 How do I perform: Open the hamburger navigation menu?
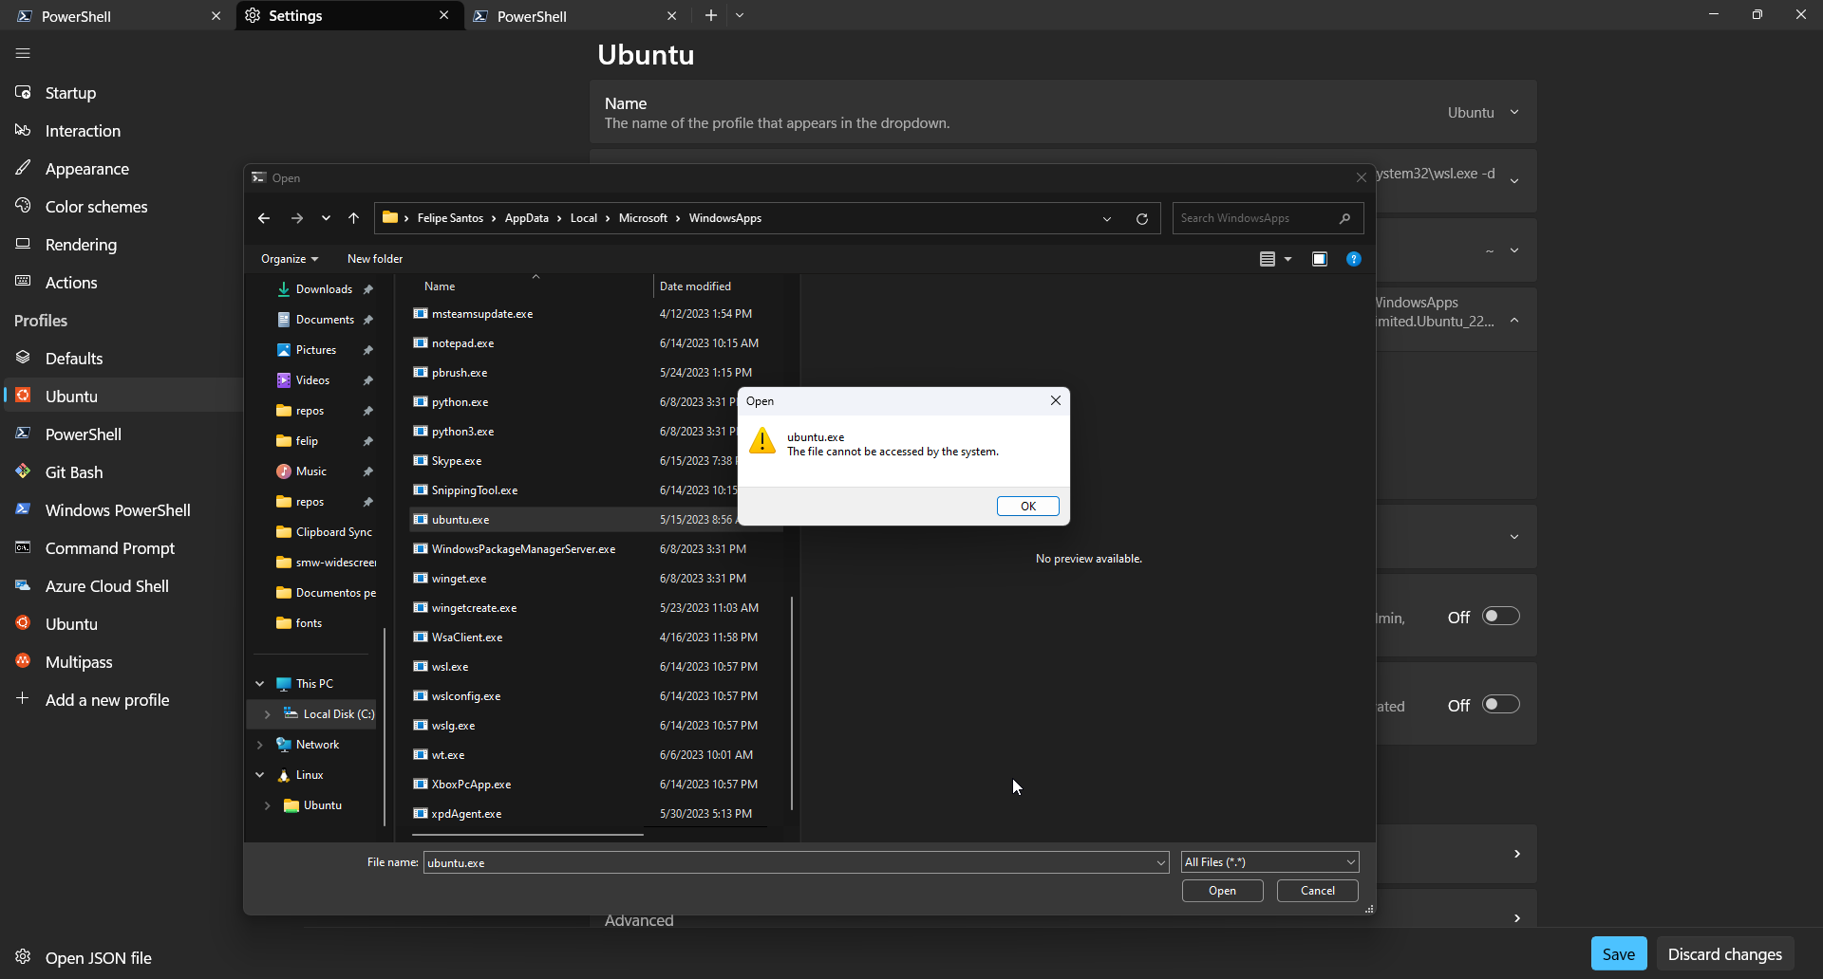point(22,53)
